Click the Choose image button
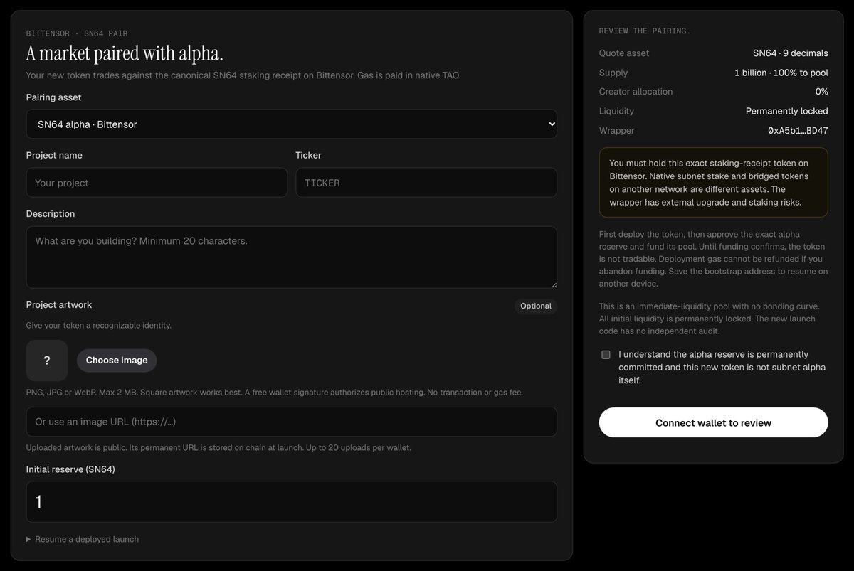The image size is (854, 571). tap(117, 361)
